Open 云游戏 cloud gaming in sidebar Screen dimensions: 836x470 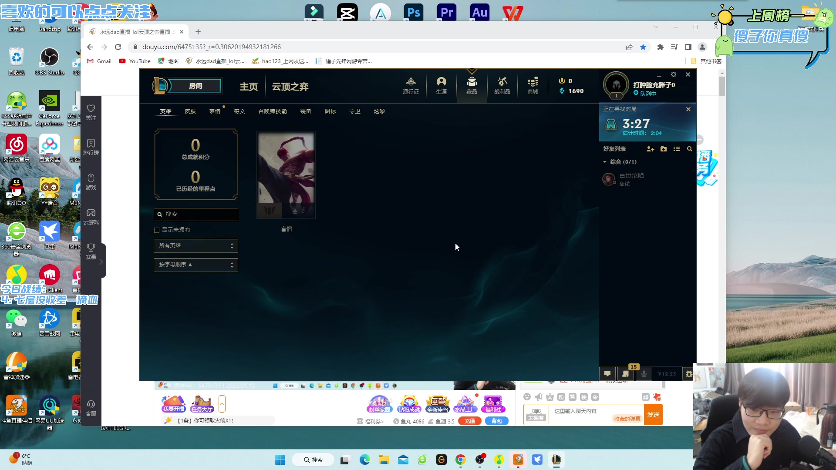[91, 216]
